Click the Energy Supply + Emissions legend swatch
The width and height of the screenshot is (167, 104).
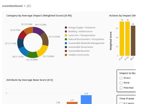(x=66, y=28)
